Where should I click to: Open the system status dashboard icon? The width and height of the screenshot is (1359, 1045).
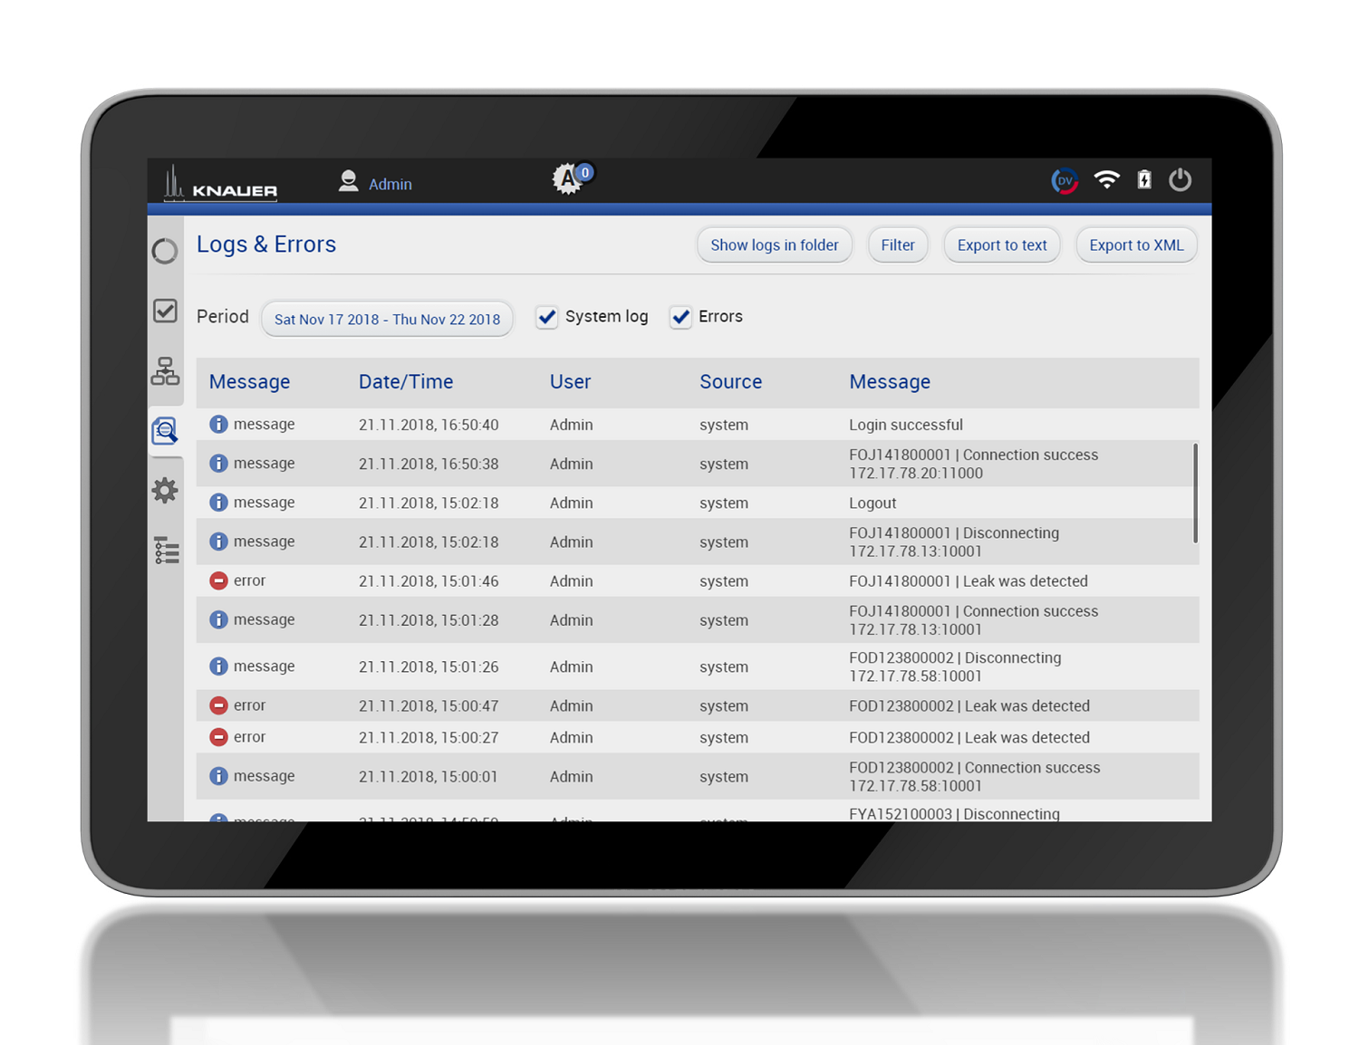point(165,251)
